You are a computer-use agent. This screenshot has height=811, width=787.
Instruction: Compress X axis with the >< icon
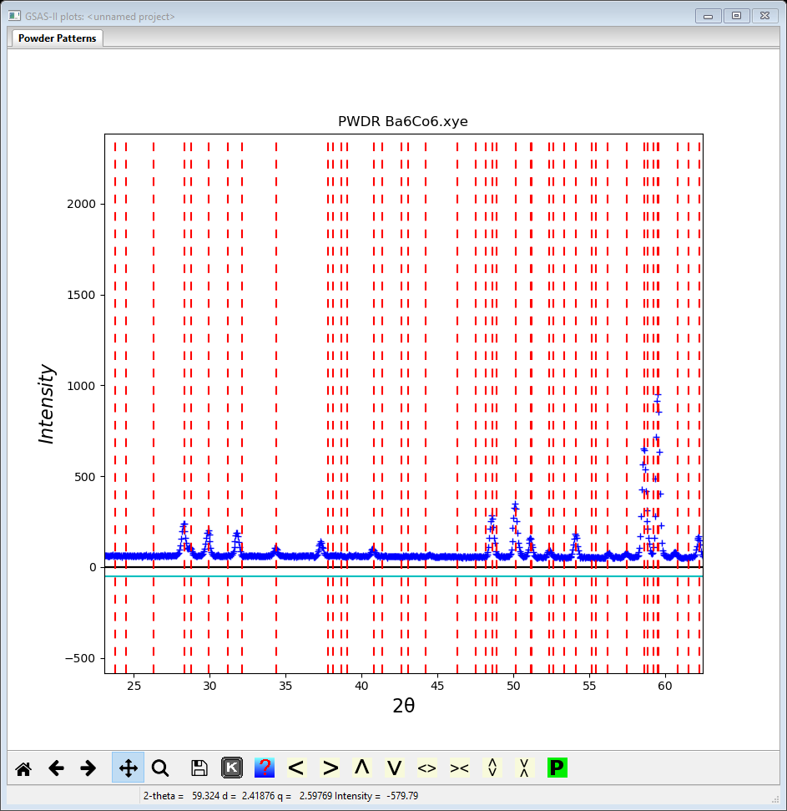click(x=459, y=768)
